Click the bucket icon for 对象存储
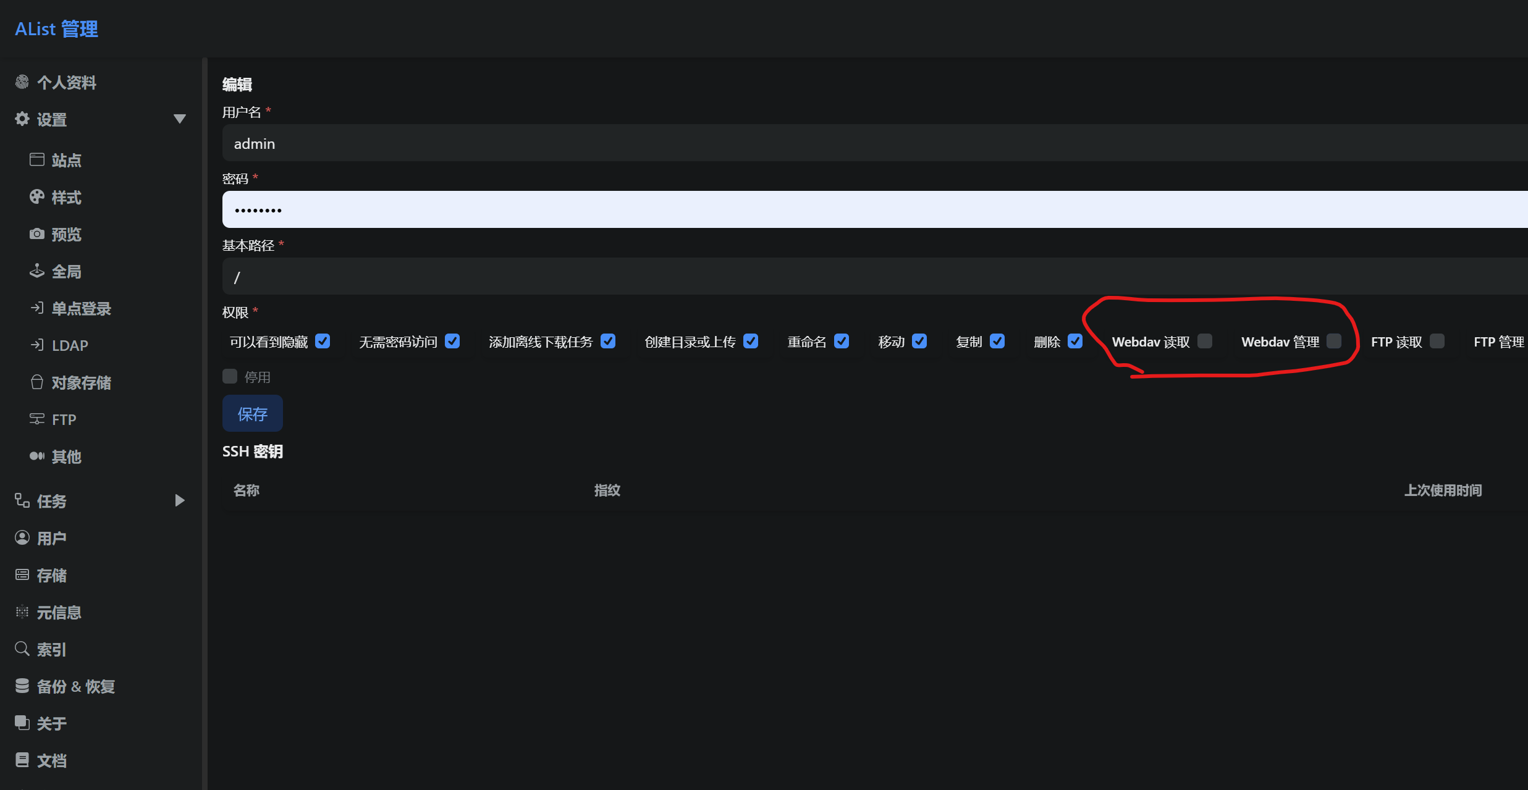The height and width of the screenshot is (790, 1528). point(37,382)
